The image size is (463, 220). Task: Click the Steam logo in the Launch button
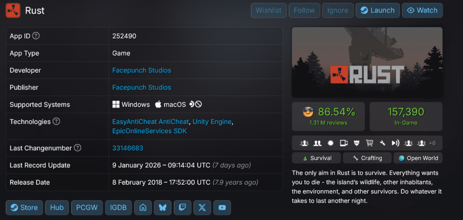tap(364, 10)
